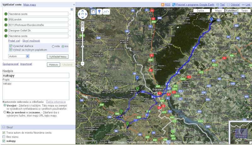The width and height of the screenshot is (252, 145).
Task: Select the draw line tool
Action: [x=106, y=11]
